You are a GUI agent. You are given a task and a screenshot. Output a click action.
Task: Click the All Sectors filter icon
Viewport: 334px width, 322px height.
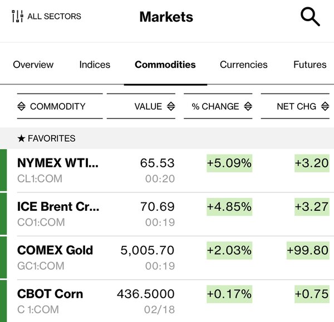click(x=18, y=17)
